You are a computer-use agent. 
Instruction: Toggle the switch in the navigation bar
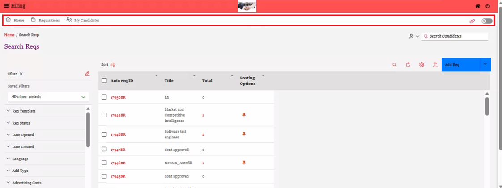point(487,21)
